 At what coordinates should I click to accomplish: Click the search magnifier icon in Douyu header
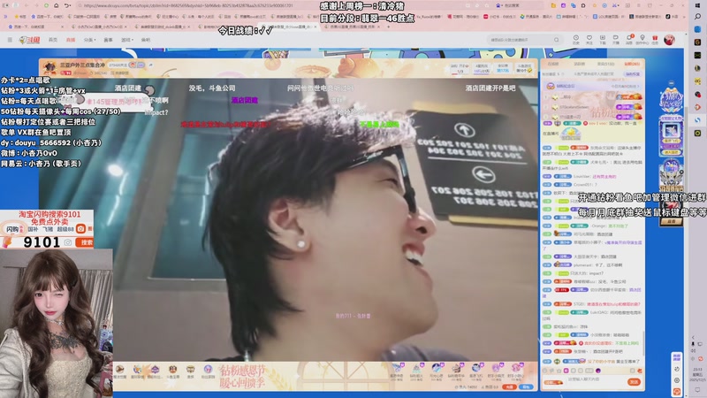(557, 40)
